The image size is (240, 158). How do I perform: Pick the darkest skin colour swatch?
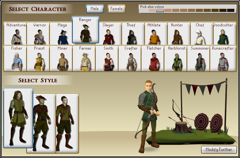tap(231, 10)
